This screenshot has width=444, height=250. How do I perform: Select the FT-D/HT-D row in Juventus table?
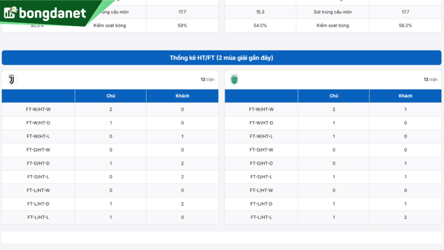pyautogui.click(x=38, y=163)
